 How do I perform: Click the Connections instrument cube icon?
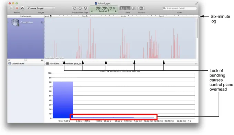tap(15, 22)
